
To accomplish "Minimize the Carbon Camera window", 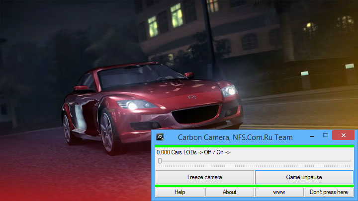I will (x=312, y=136).
